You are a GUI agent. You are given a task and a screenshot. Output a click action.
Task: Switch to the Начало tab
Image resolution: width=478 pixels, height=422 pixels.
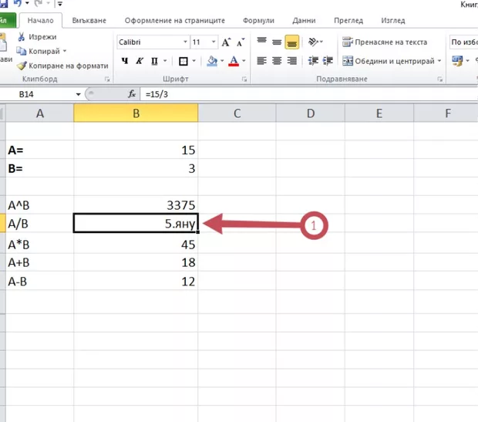pos(41,20)
